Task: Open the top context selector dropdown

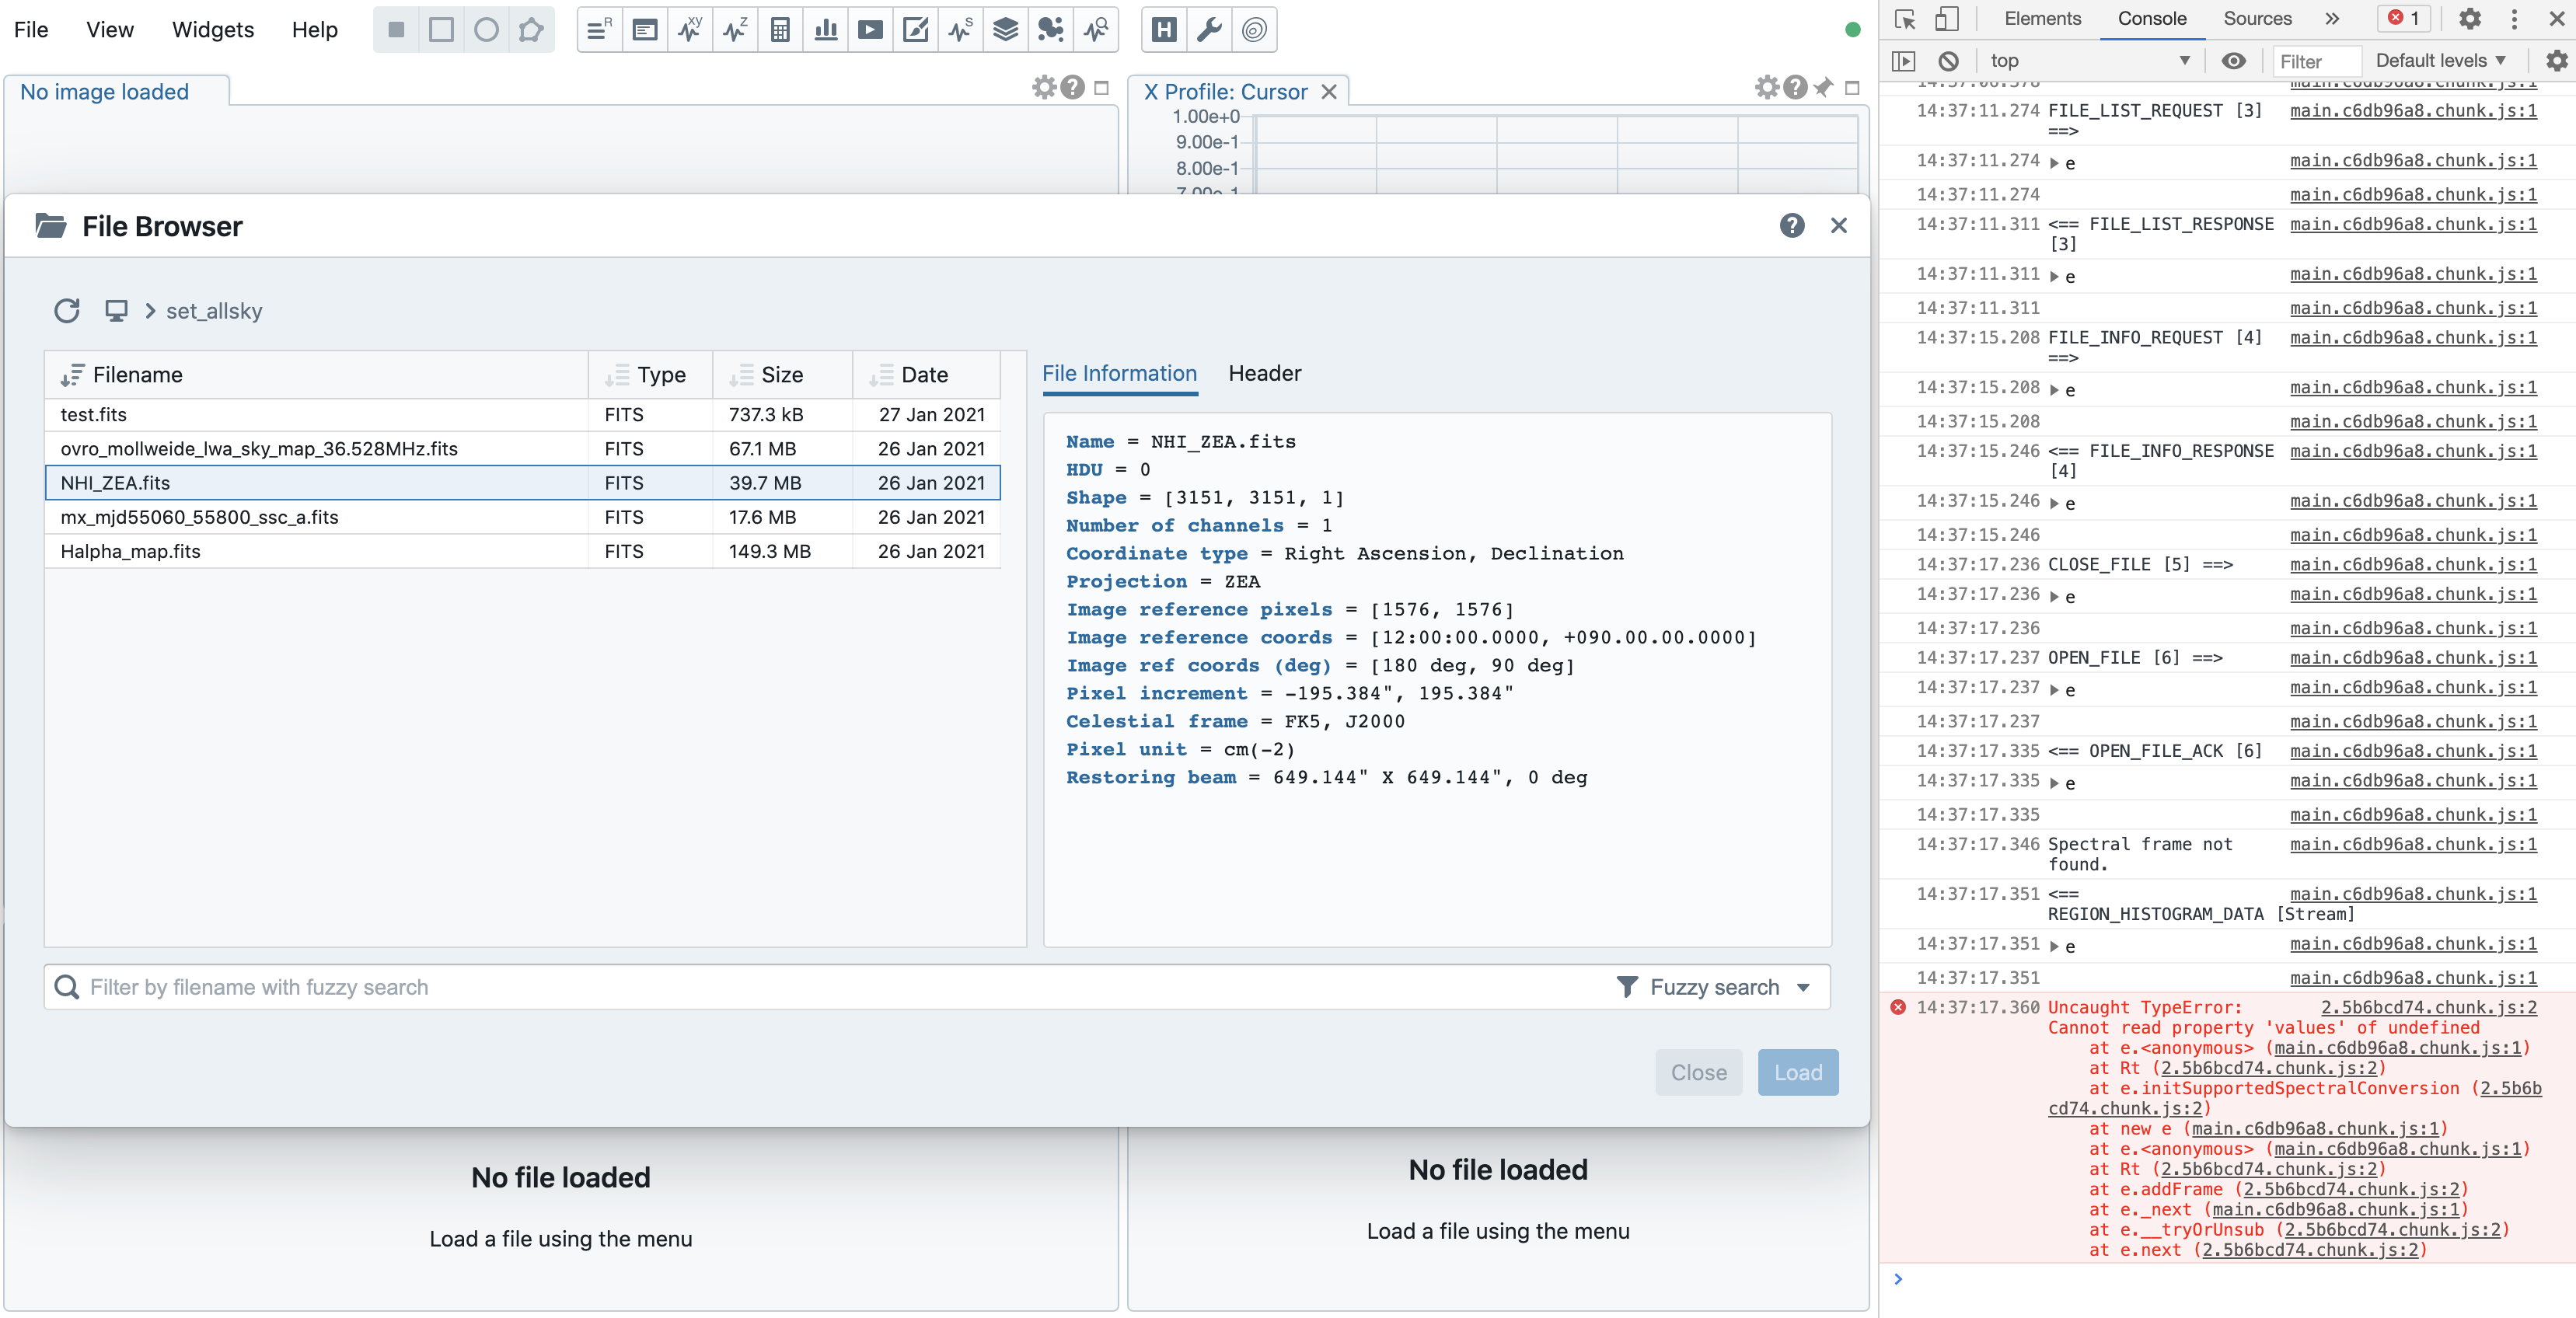Action: coord(2088,61)
